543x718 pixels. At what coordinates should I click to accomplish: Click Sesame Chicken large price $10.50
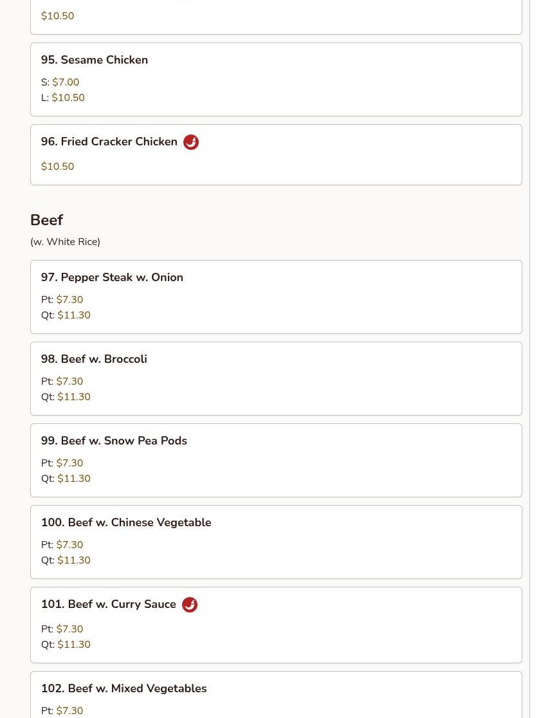pos(68,98)
